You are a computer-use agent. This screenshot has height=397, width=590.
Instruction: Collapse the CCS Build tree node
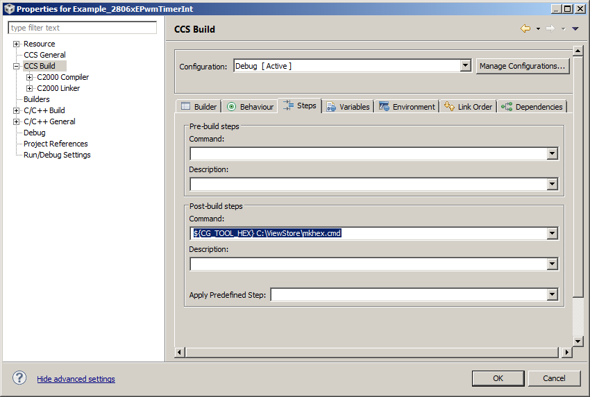pyautogui.click(x=16, y=66)
